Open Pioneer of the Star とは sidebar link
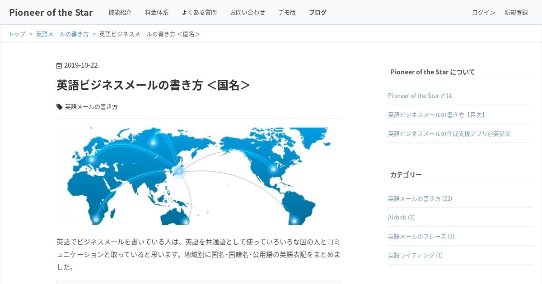The image size is (542, 284). 420,96
